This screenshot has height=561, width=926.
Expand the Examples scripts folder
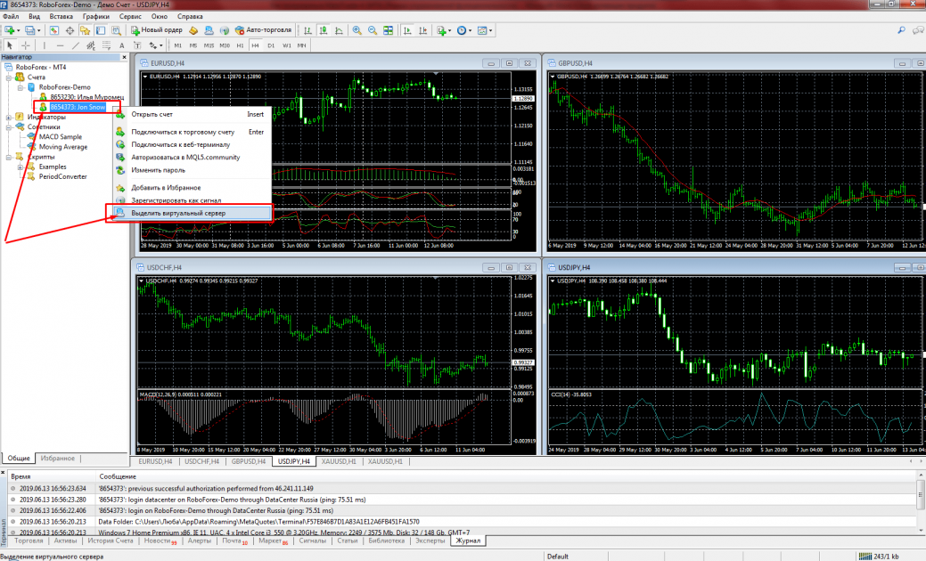tap(20, 167)
